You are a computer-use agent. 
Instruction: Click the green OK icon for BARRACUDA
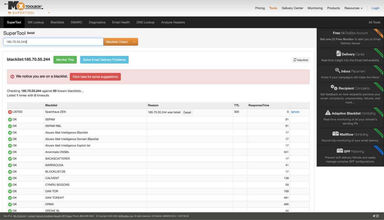point(10,165)
